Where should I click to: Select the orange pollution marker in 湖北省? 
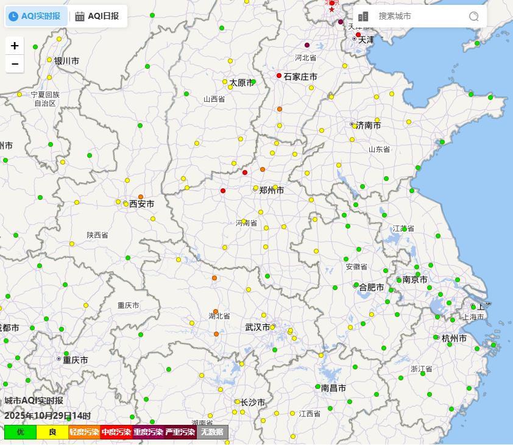[215, 312]
